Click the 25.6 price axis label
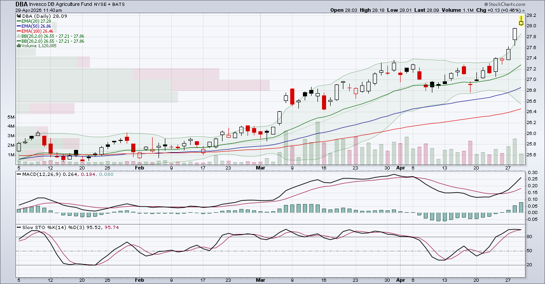Viewport: 545px width, 284px height. coord(532,155)
